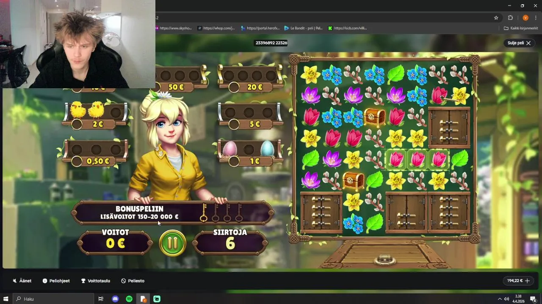The width and height of the screenshot is (542, 304).
Task: Open the Voittotaulu paytable
Action: coord(95,281)
